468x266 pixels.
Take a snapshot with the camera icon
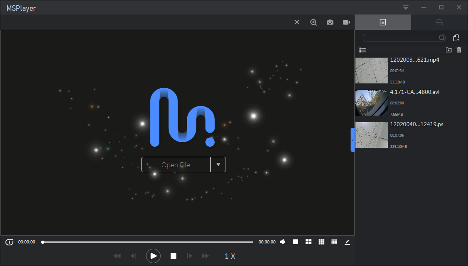point(330,22)
